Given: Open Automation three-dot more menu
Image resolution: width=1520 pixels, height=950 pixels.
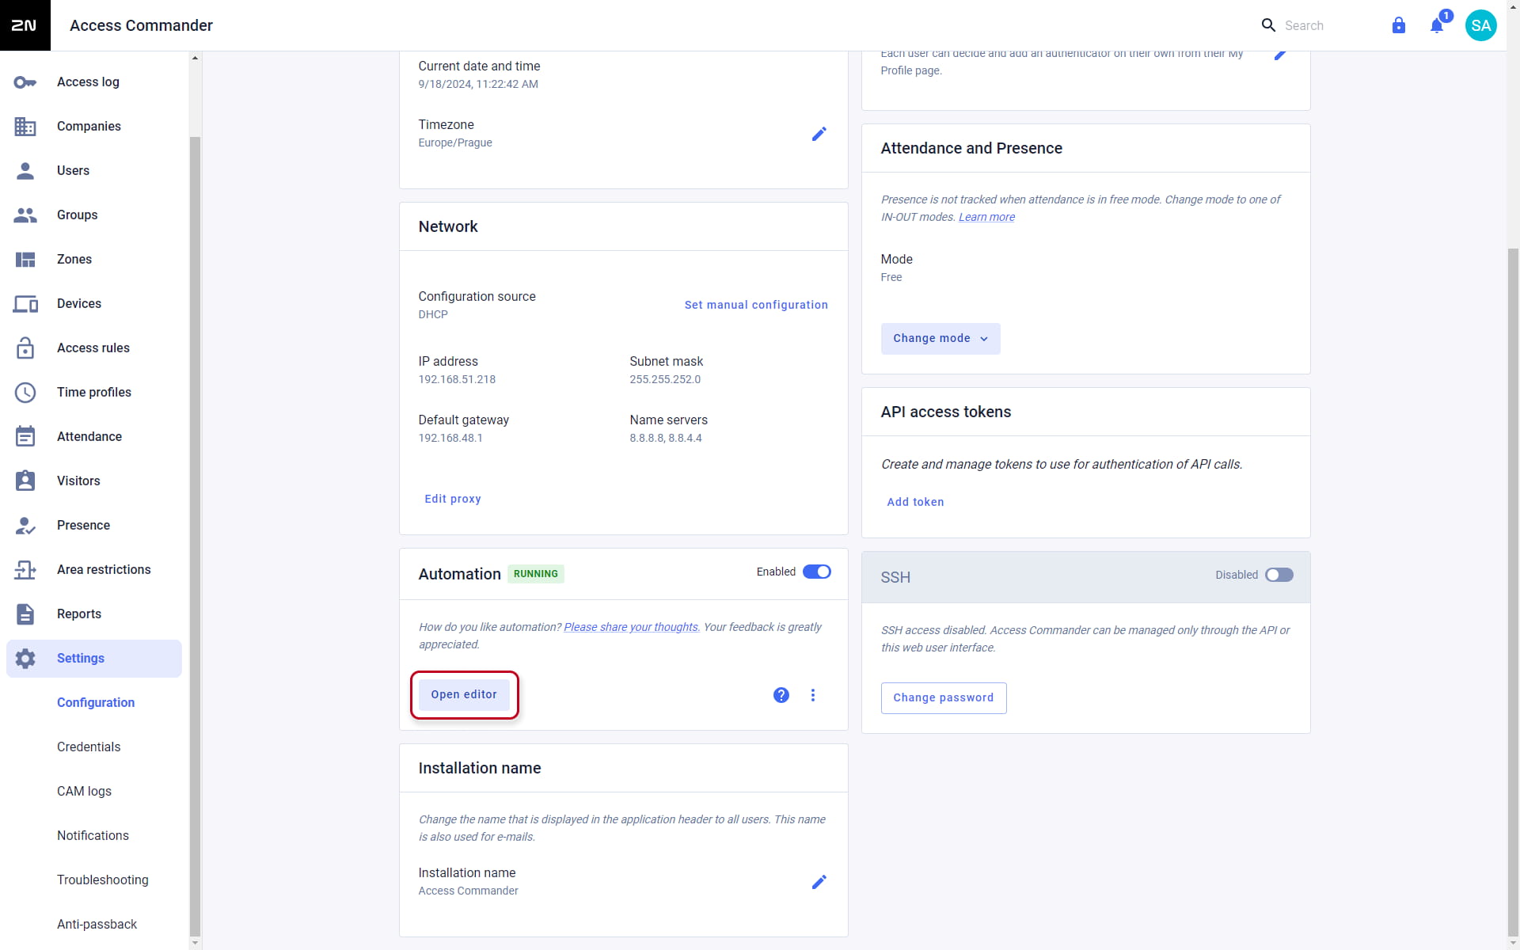Looking at the screenshot, I should (813, 695).
